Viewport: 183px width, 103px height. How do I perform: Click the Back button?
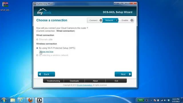[46, 74]
